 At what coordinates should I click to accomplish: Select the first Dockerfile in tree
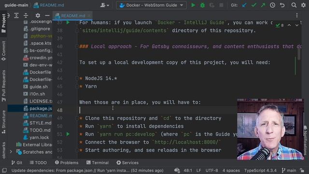click(x=37, y=72)
